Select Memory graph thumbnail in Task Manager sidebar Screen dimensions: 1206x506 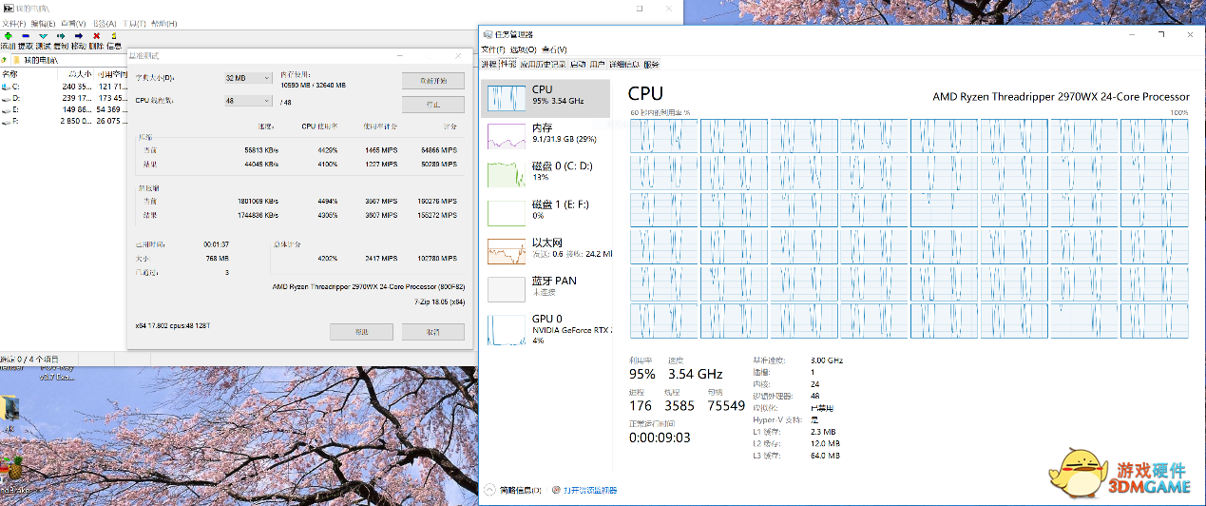point(507,135)
